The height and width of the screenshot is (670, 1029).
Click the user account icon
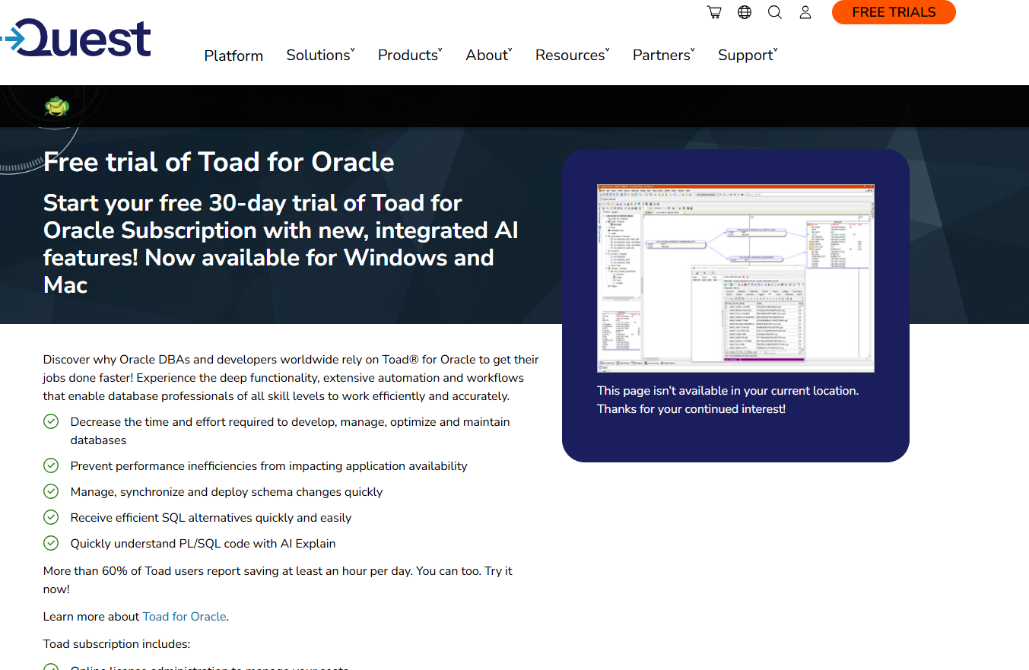pos(805,12)
